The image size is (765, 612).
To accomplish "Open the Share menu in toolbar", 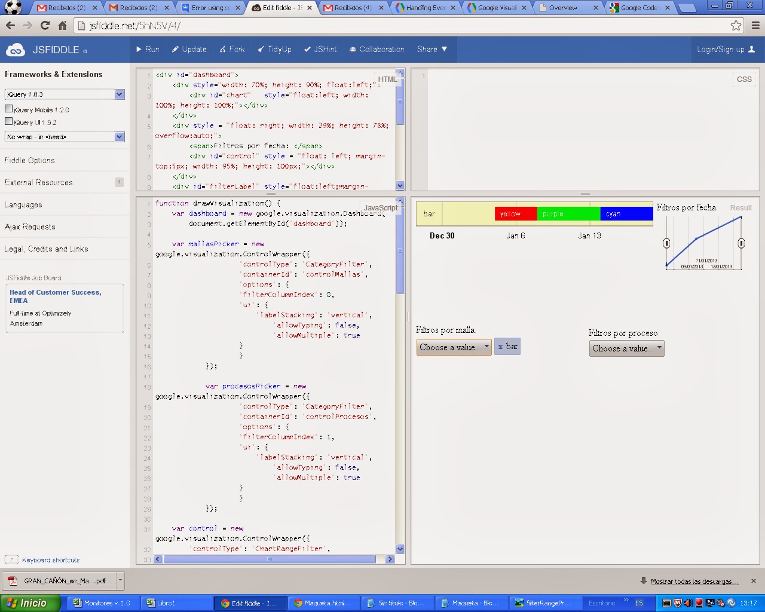I will pos(432,50).
